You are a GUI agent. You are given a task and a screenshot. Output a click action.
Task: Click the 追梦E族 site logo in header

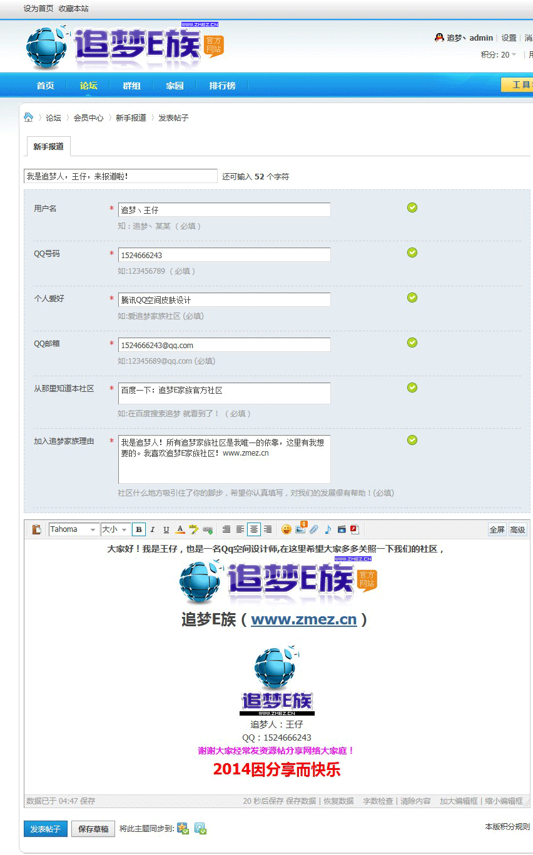124,47
